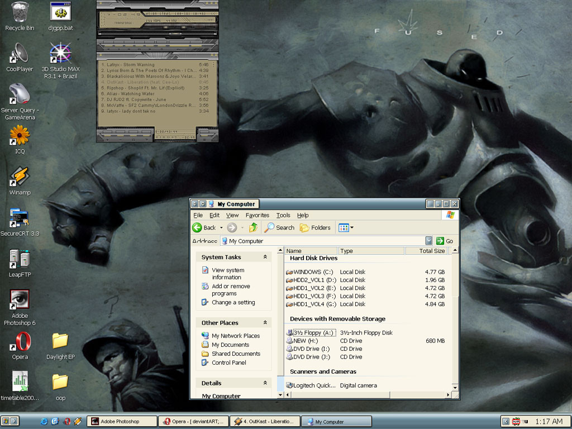Click the green Back arrow button
The width and height of the screenshot is (572, 429).
(x=204, y=228)
